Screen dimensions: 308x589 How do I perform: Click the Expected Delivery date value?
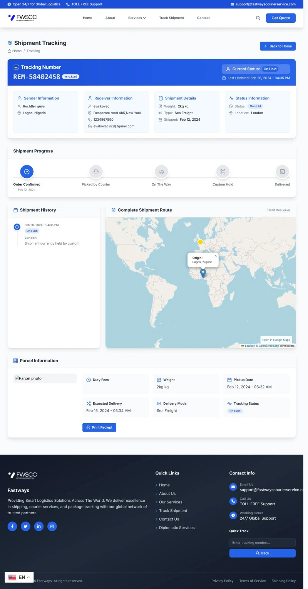(x=108, y=410)
